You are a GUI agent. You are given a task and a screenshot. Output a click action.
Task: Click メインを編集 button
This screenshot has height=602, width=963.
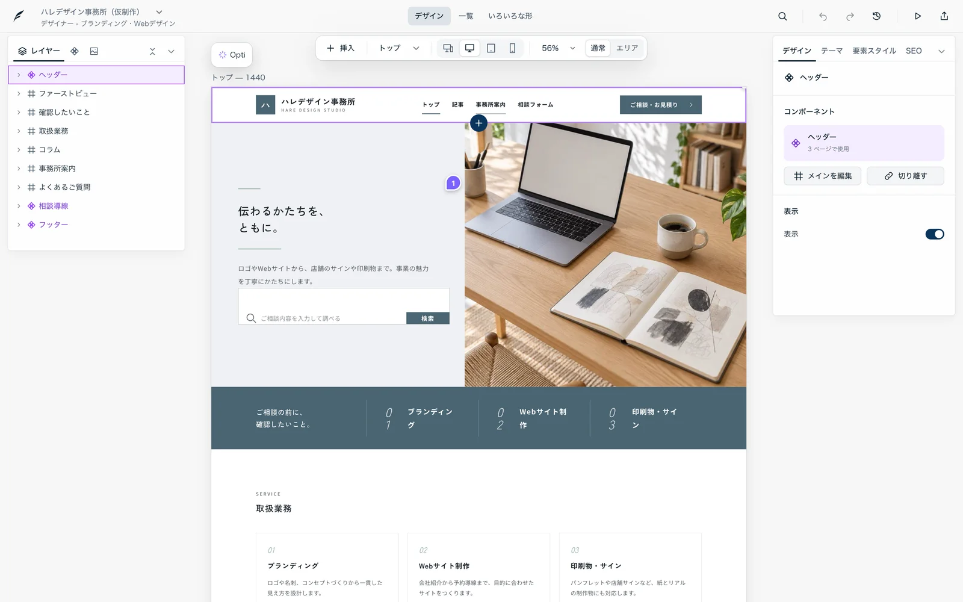822,176
